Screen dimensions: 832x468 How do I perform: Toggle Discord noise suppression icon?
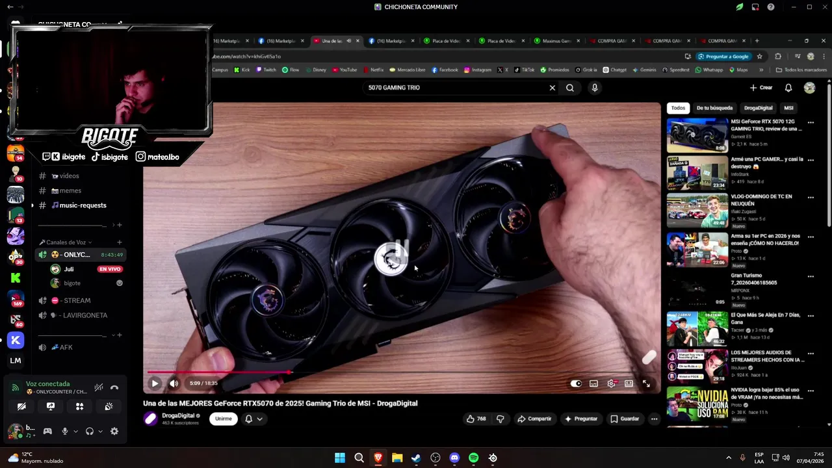point(99,387)
